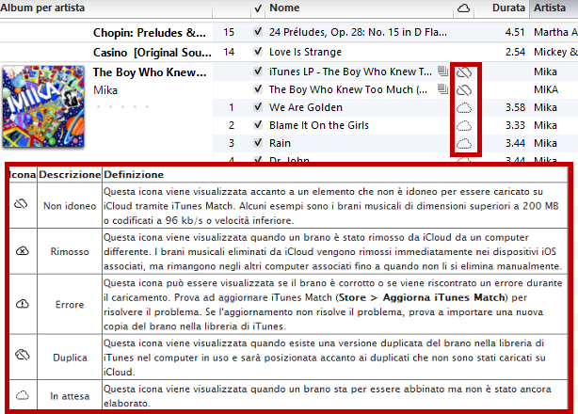This screenshot has width=578, height=414.
Task: Sort by Album per artista column
Action: point(42,8)
